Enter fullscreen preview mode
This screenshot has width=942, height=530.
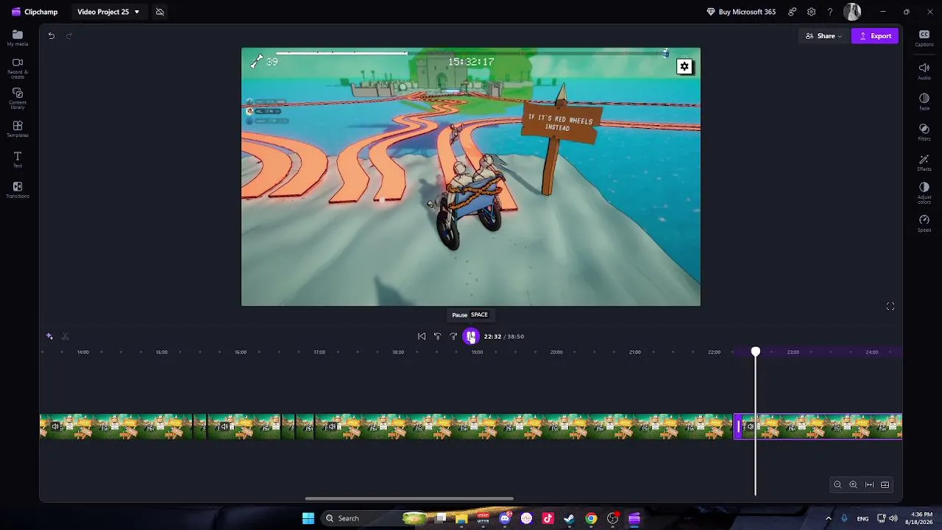(890, 306)
